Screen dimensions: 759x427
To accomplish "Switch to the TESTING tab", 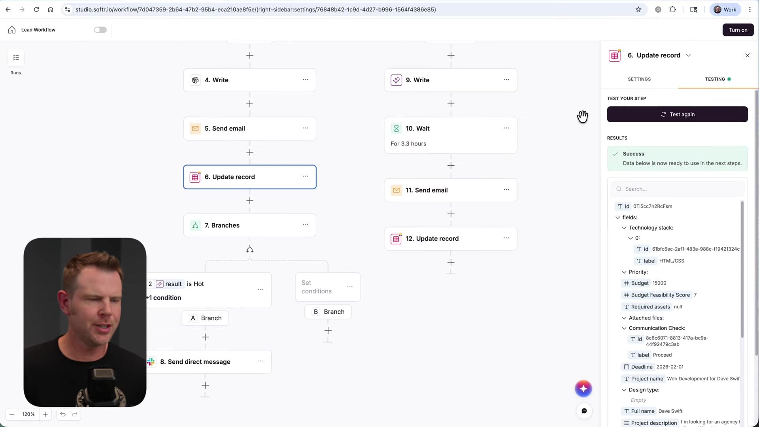I will (717, 79).
